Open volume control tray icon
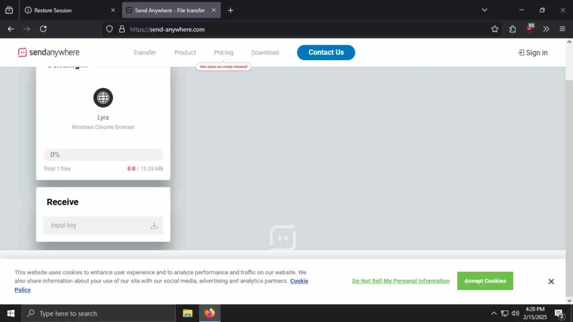 coord(515,314)
